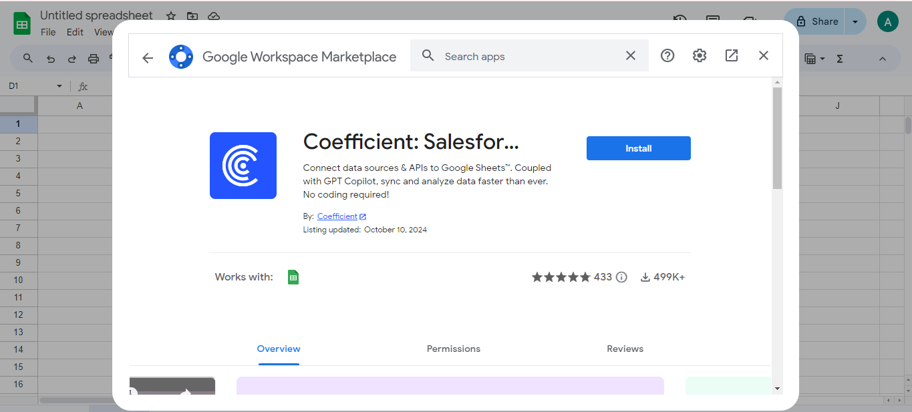Undo the last action in Sheets
The height and width of the screenshot is (412, 912).
(51, 59)
